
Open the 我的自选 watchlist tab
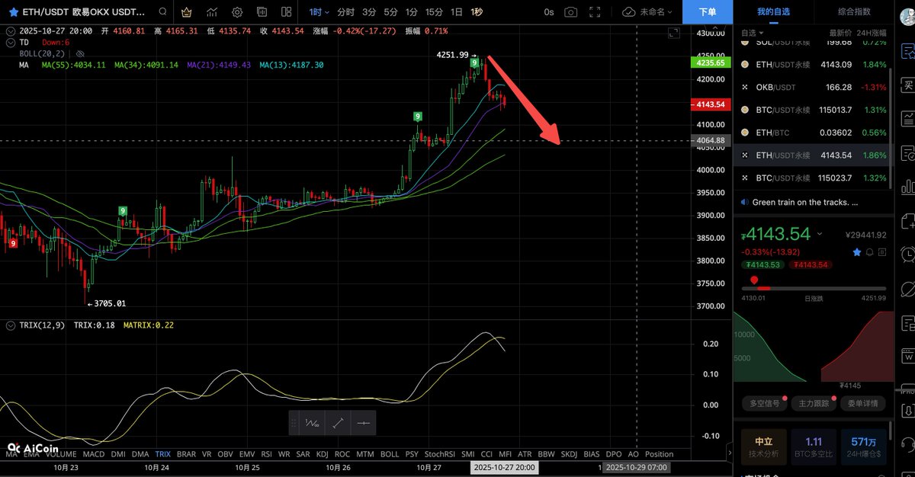click(x=773, y=12)
